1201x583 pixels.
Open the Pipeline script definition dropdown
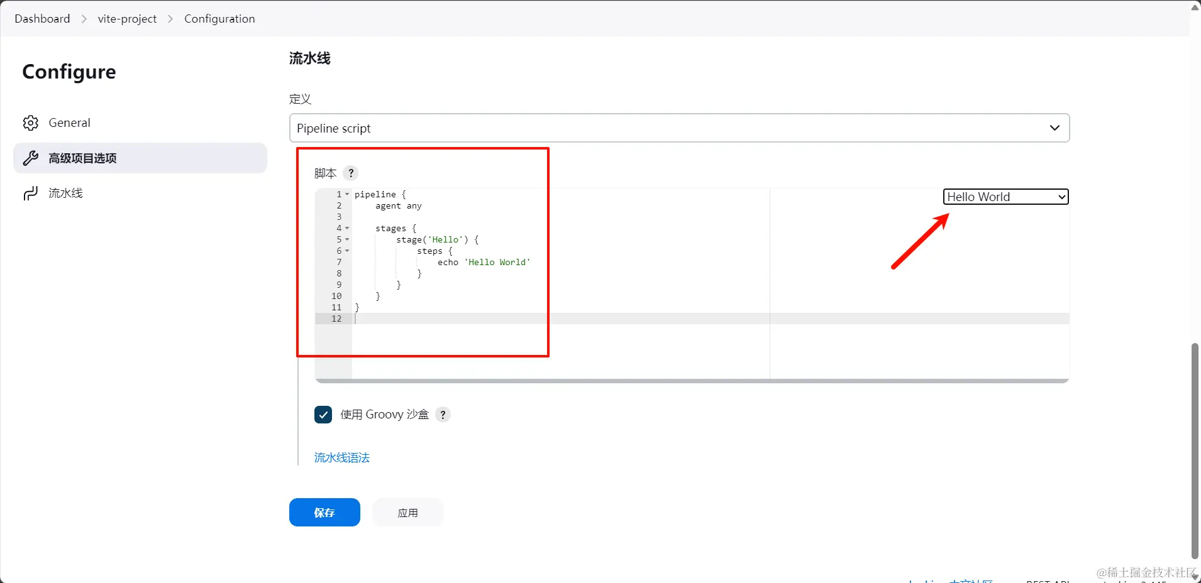pos(679,128)
